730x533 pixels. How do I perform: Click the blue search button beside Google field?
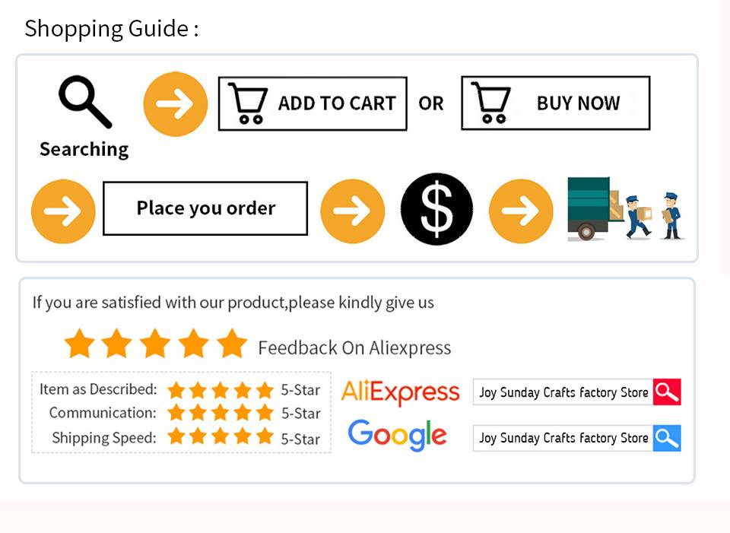pyautogui.click(x=667, y=438)
